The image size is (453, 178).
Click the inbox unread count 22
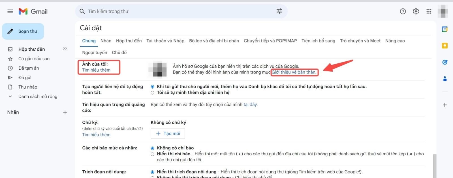click(x=65, y=49)
